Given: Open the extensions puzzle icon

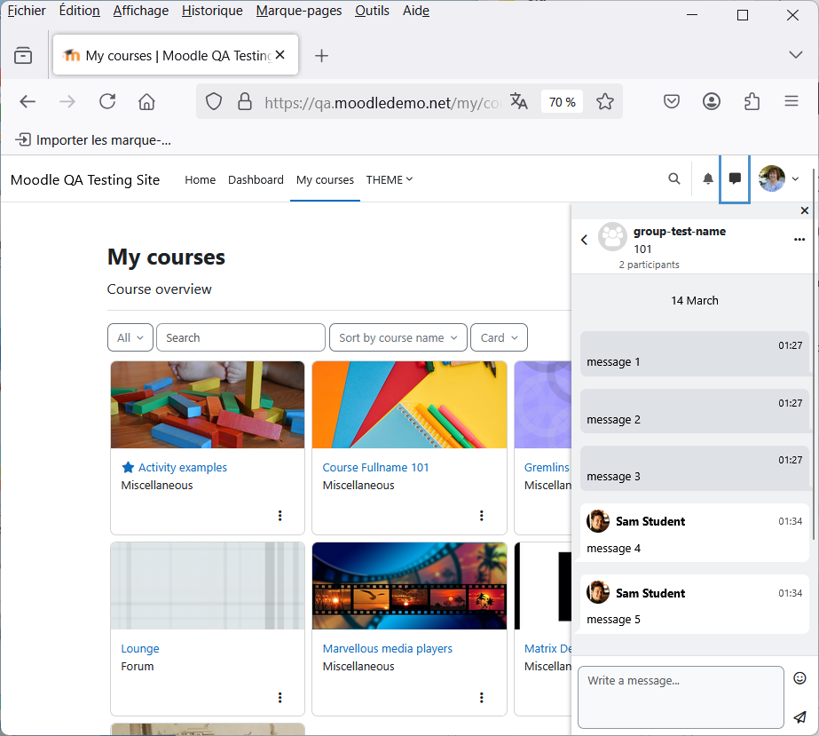Looking at the screenshot, I should (752, 101).
